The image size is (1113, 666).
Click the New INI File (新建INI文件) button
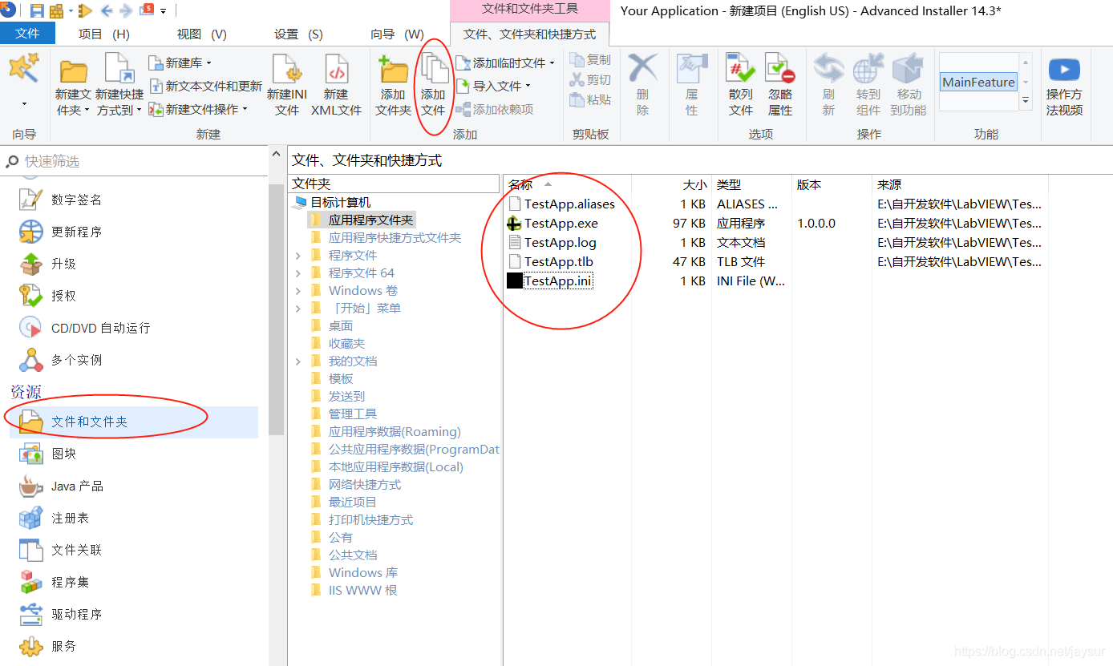[x=287, y=85]
